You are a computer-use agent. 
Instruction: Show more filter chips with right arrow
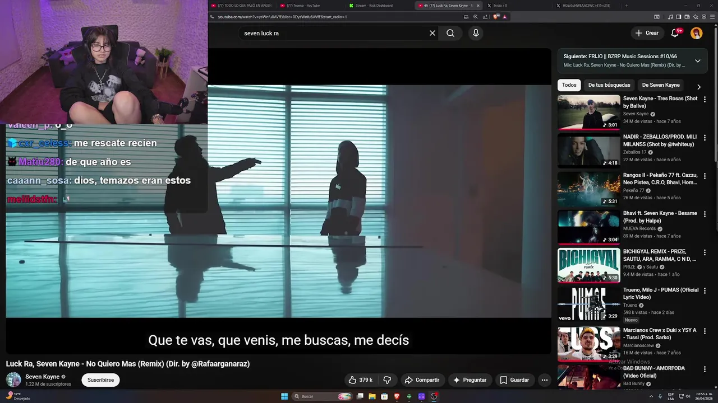pyautogui.click(x=699, y=87)
